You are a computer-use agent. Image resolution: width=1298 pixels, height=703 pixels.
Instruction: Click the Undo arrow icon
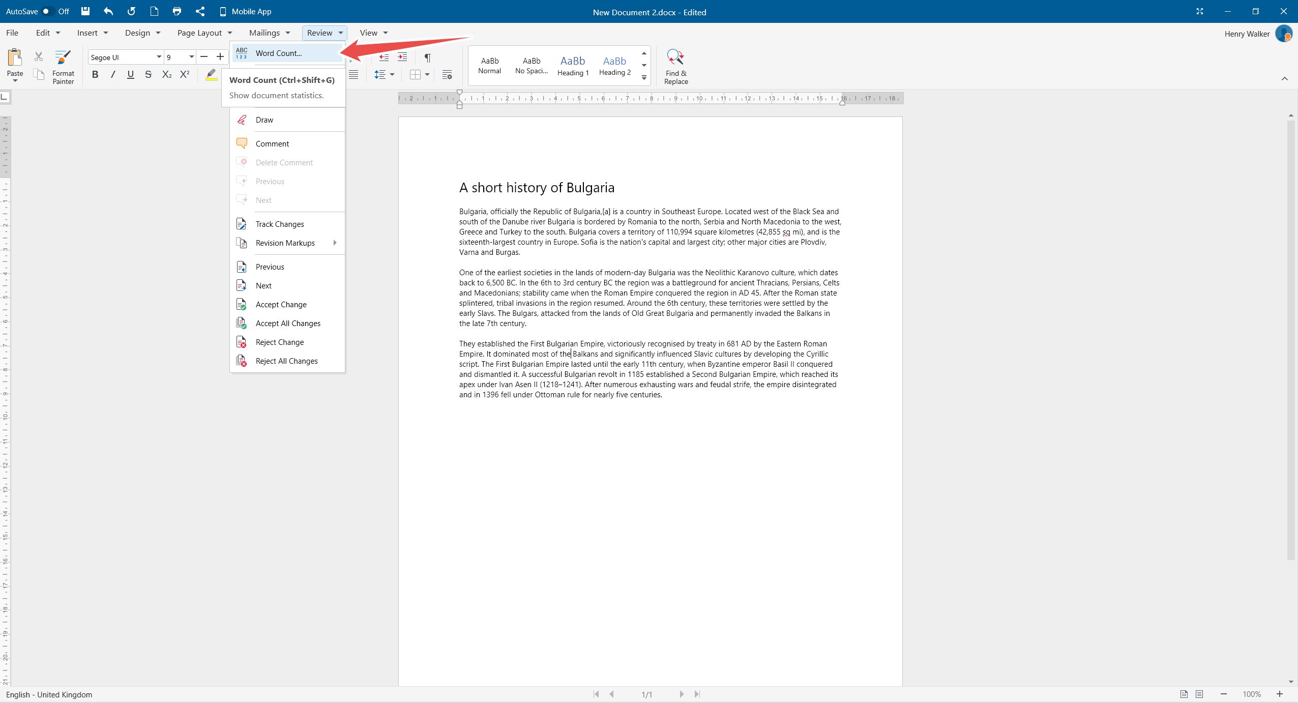(108, 11)
